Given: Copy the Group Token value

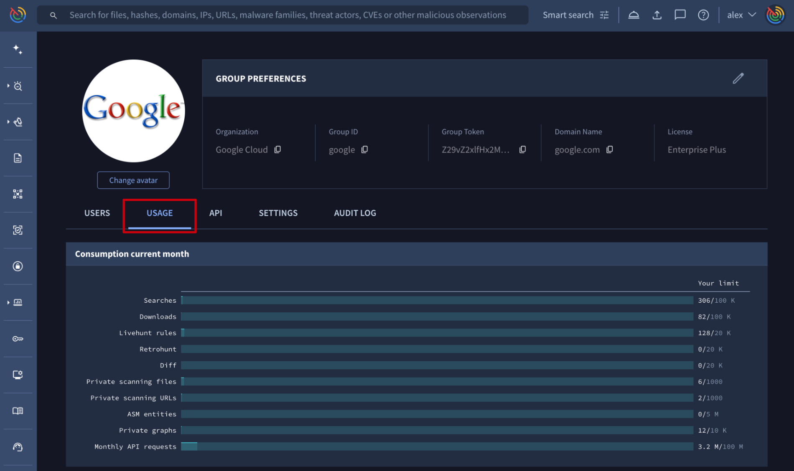Looking at the screenshot, I should tap(522, 149).
